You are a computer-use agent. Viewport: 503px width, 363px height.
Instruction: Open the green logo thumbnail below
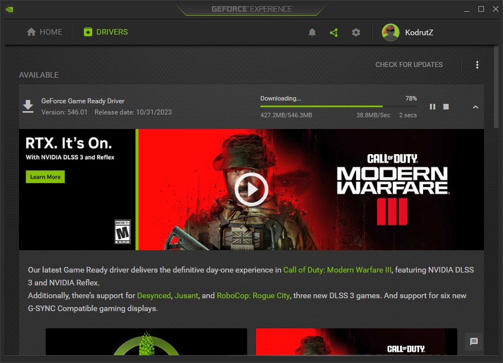pos(146,342)
